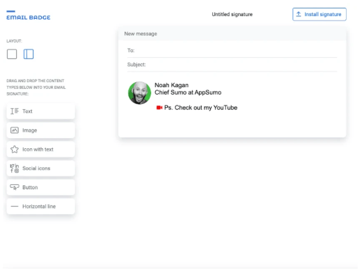The height and width of the screenshot is (272, 361).
Task: Click the Horizontal line block's dash icon
Action: tap(14, 206)
